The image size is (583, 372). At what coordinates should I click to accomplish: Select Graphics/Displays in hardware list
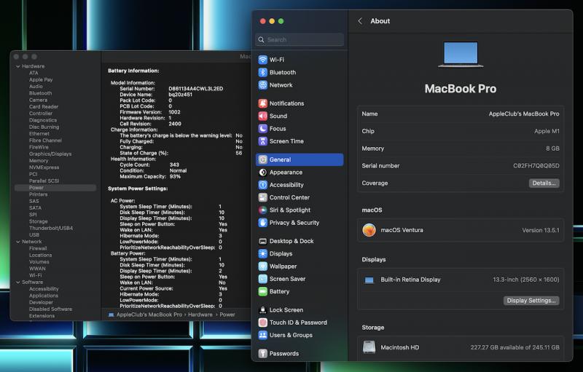(x=50, y=154)
